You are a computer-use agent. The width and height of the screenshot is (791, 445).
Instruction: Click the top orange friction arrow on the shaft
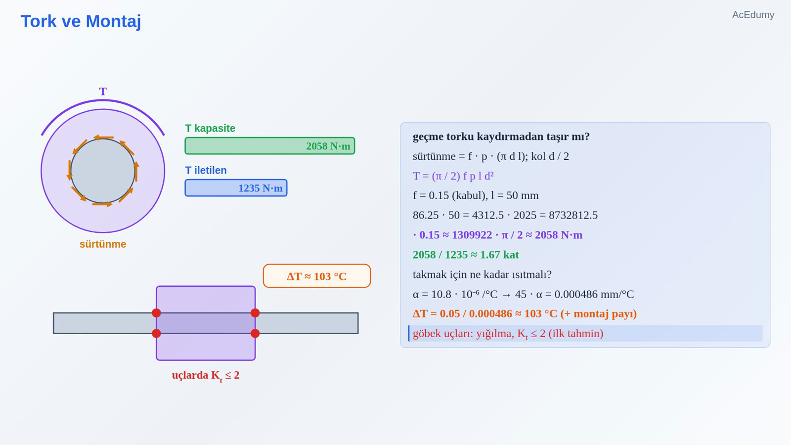(x=103, y=137)
